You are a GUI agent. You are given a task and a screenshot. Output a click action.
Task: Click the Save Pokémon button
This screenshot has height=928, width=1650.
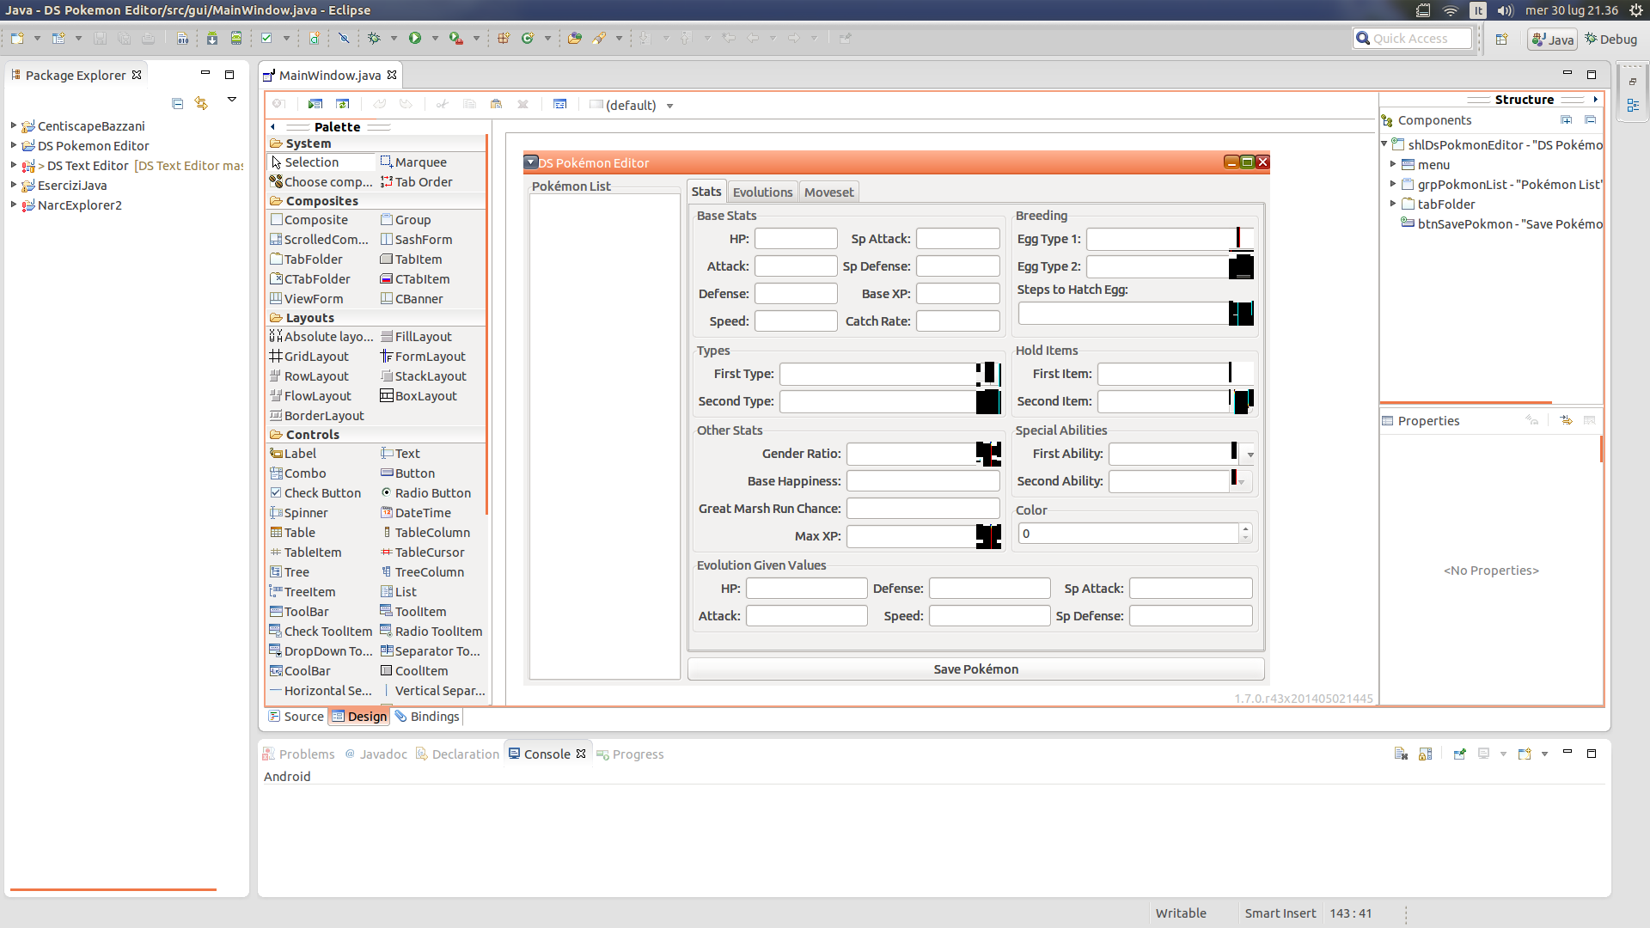(x=975, y=669)
